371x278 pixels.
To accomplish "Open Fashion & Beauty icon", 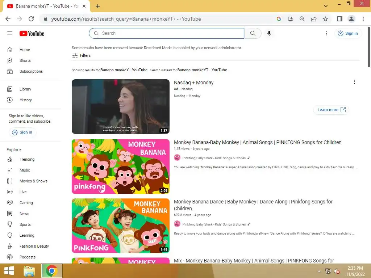I will (x=10, y=246).
